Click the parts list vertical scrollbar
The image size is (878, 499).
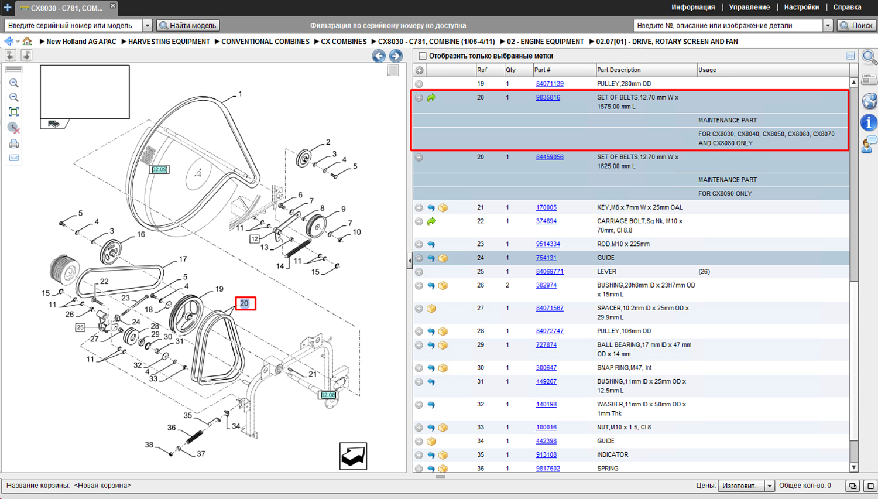pos(854,275)
